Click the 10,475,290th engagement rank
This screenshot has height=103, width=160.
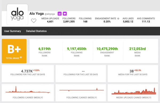pyautogui.click(x=107, y=49)
